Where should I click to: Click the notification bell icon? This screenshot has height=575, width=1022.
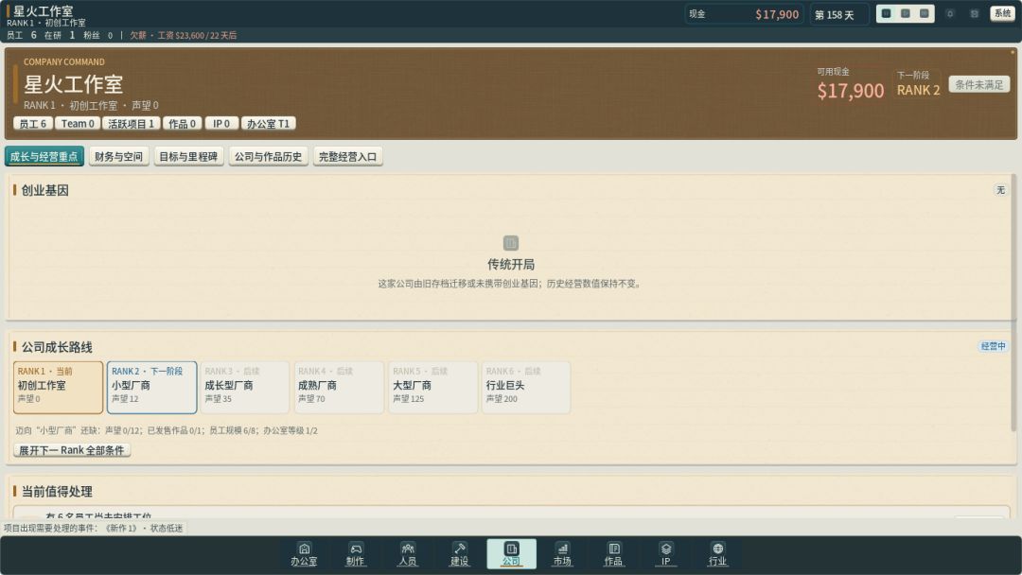[950, 13]
